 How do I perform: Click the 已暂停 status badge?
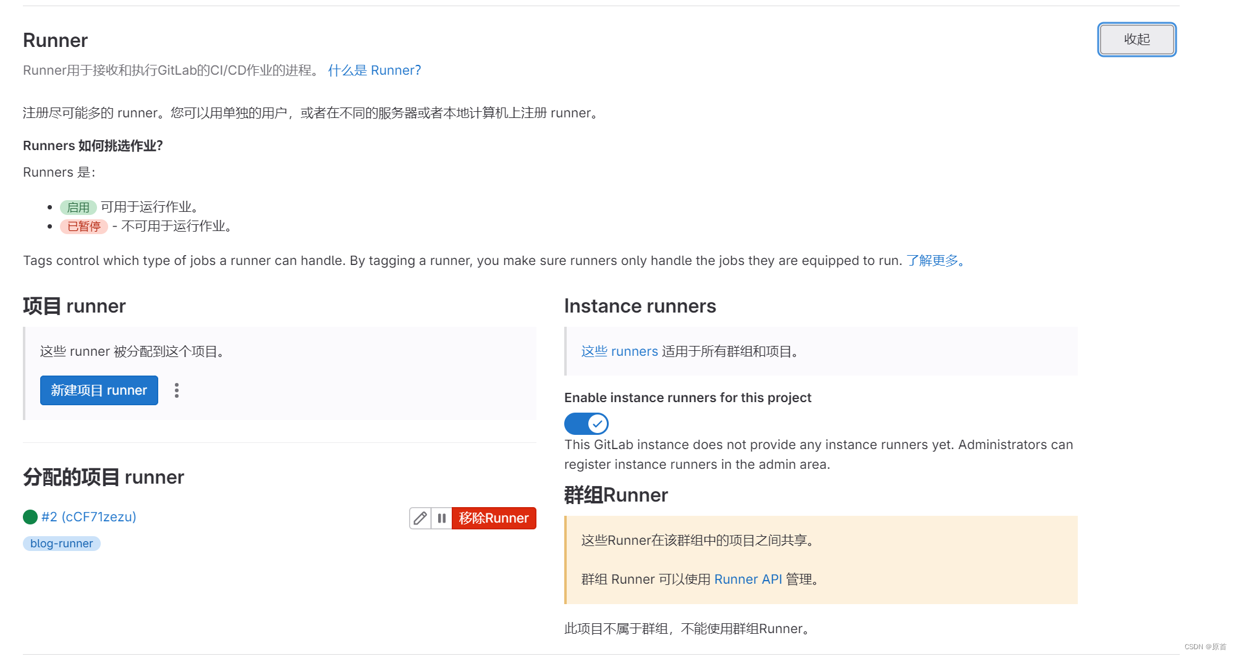(83, 227)
